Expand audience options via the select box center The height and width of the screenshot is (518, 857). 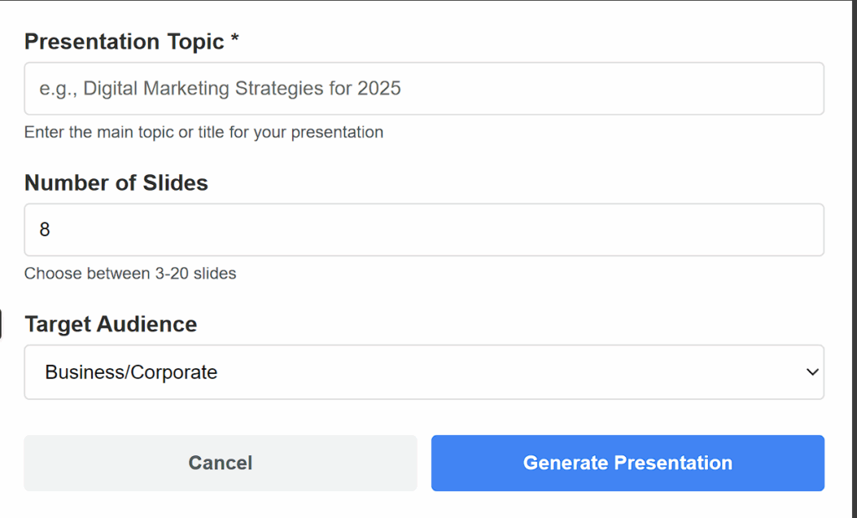423,372
